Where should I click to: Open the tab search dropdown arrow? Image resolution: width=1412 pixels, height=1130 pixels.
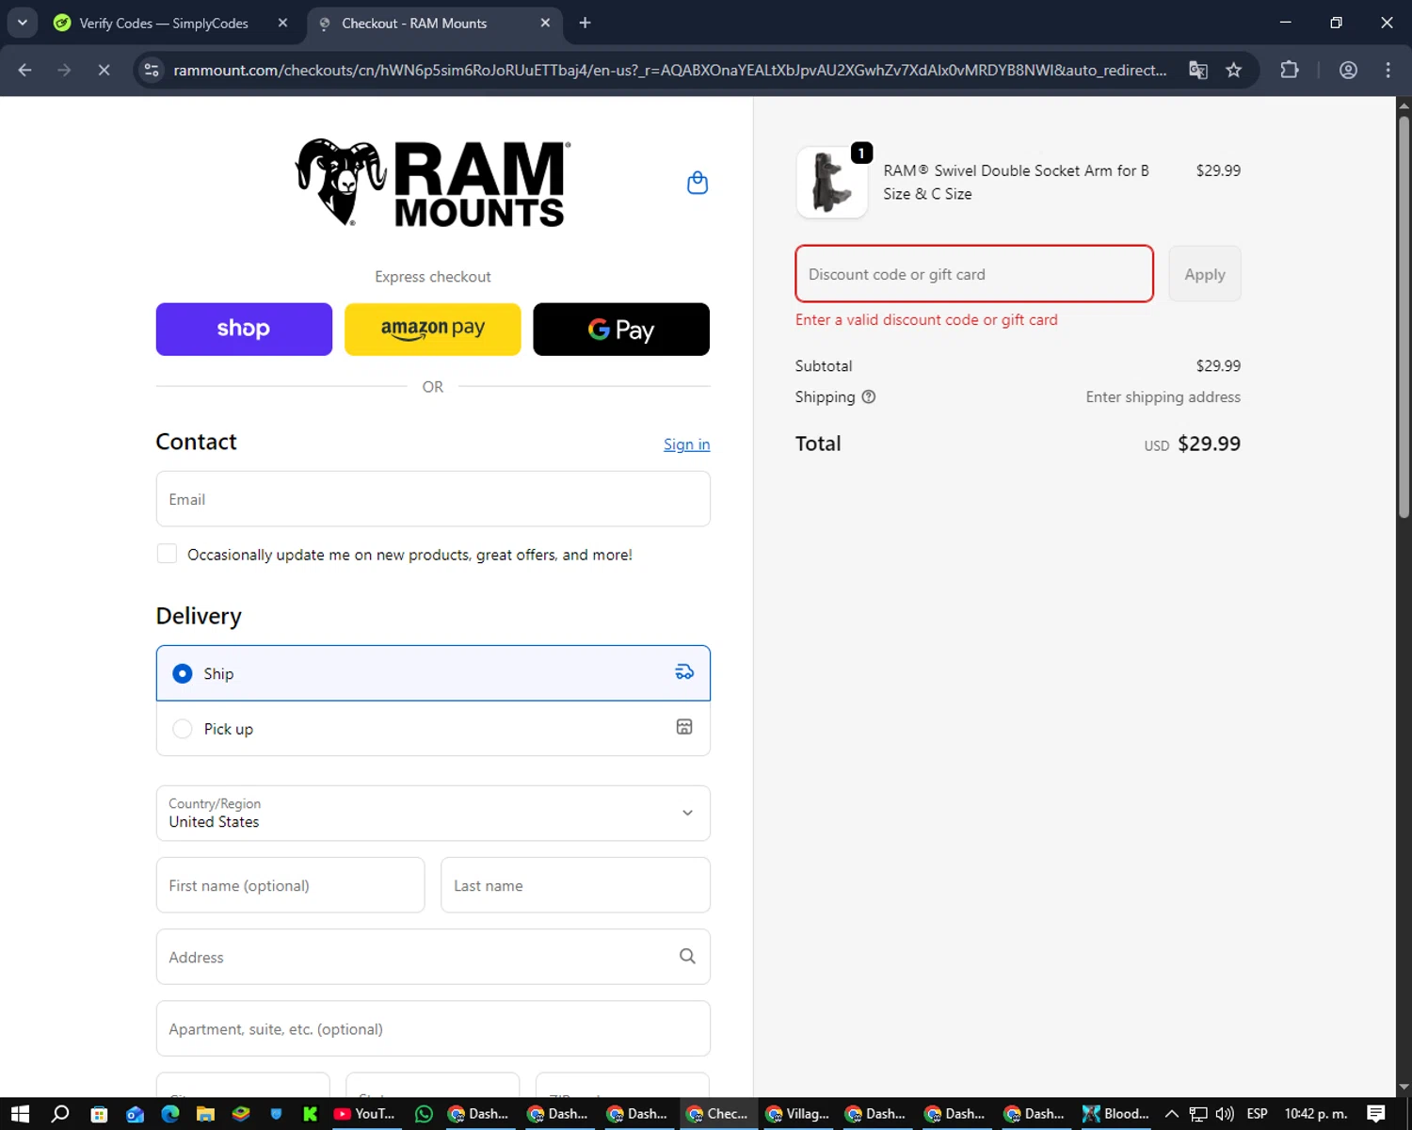[x=22, y=23]
